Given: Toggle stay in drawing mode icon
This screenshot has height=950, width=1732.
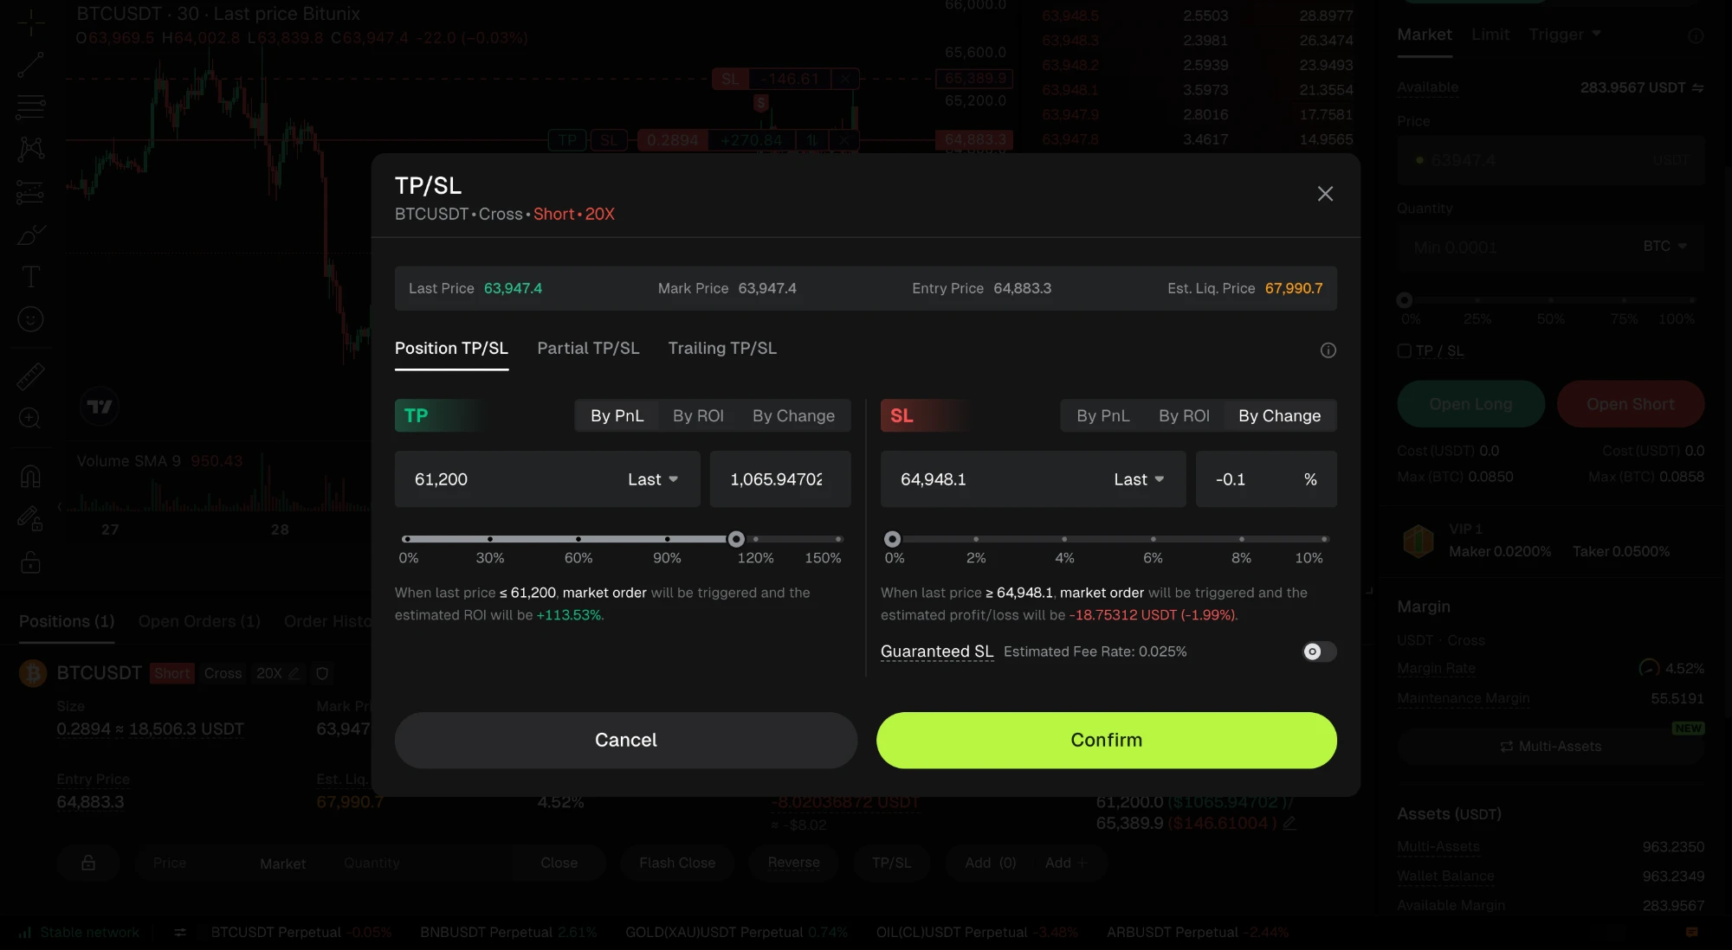Looking at the screenshot, I should pyautogui.click(x=30, y=519).
